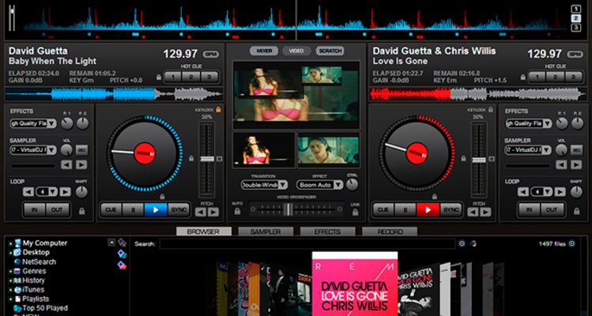Click the left deck turntable platter
The height and width of the screenshot is (316, 592).
pyautogui.click(x=145, y=153)
